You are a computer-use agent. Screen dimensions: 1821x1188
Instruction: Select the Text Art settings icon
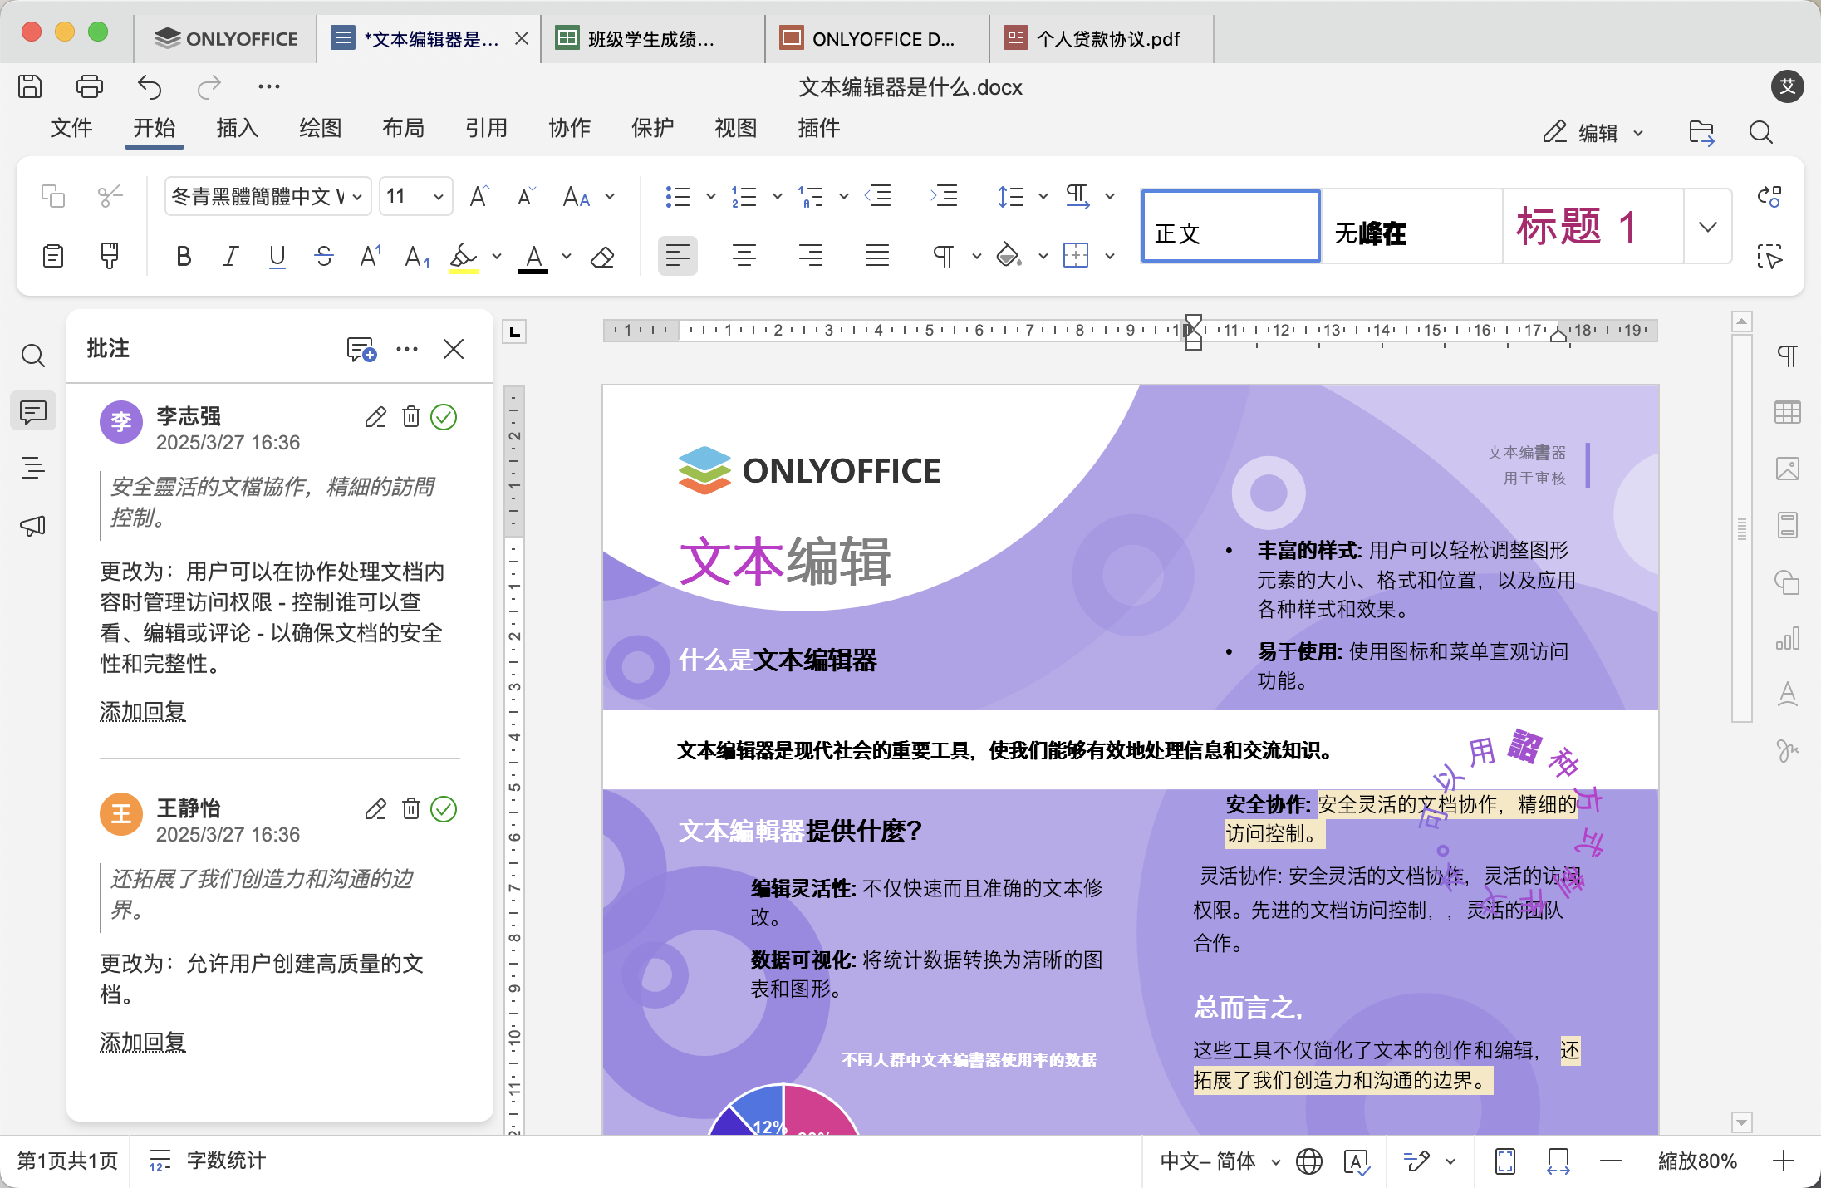(1787, 695)
